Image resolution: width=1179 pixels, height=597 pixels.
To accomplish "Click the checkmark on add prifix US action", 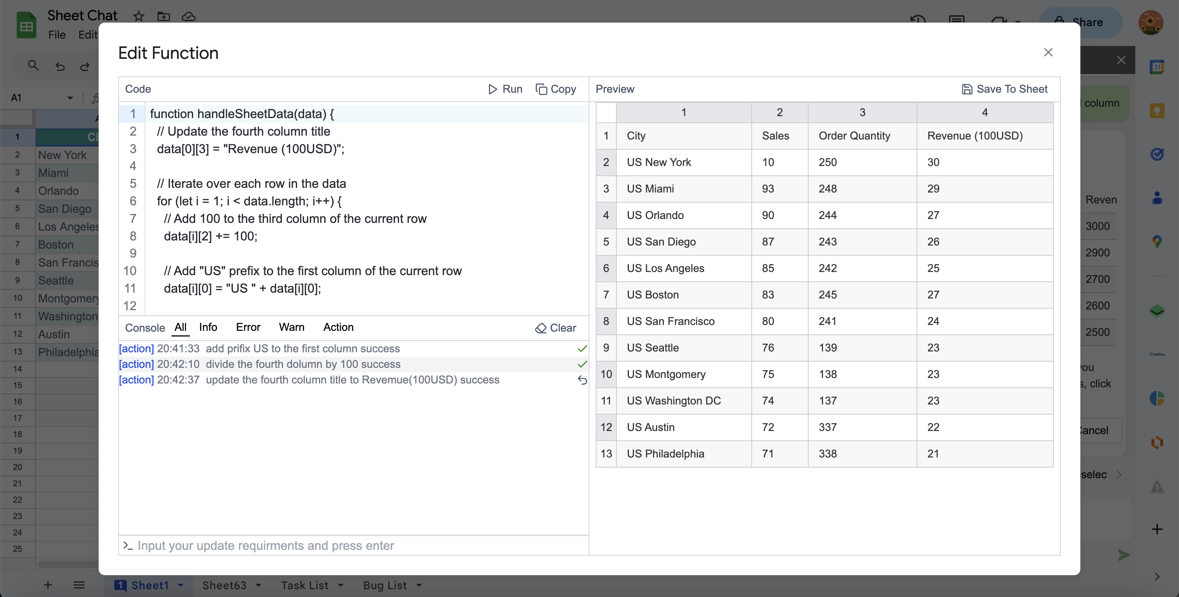I will click(582, 349).
